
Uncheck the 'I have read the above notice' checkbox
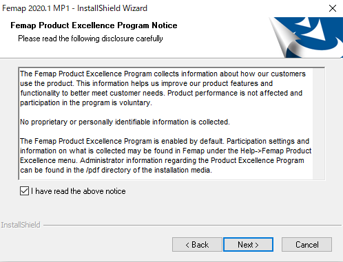coord(24,191)
